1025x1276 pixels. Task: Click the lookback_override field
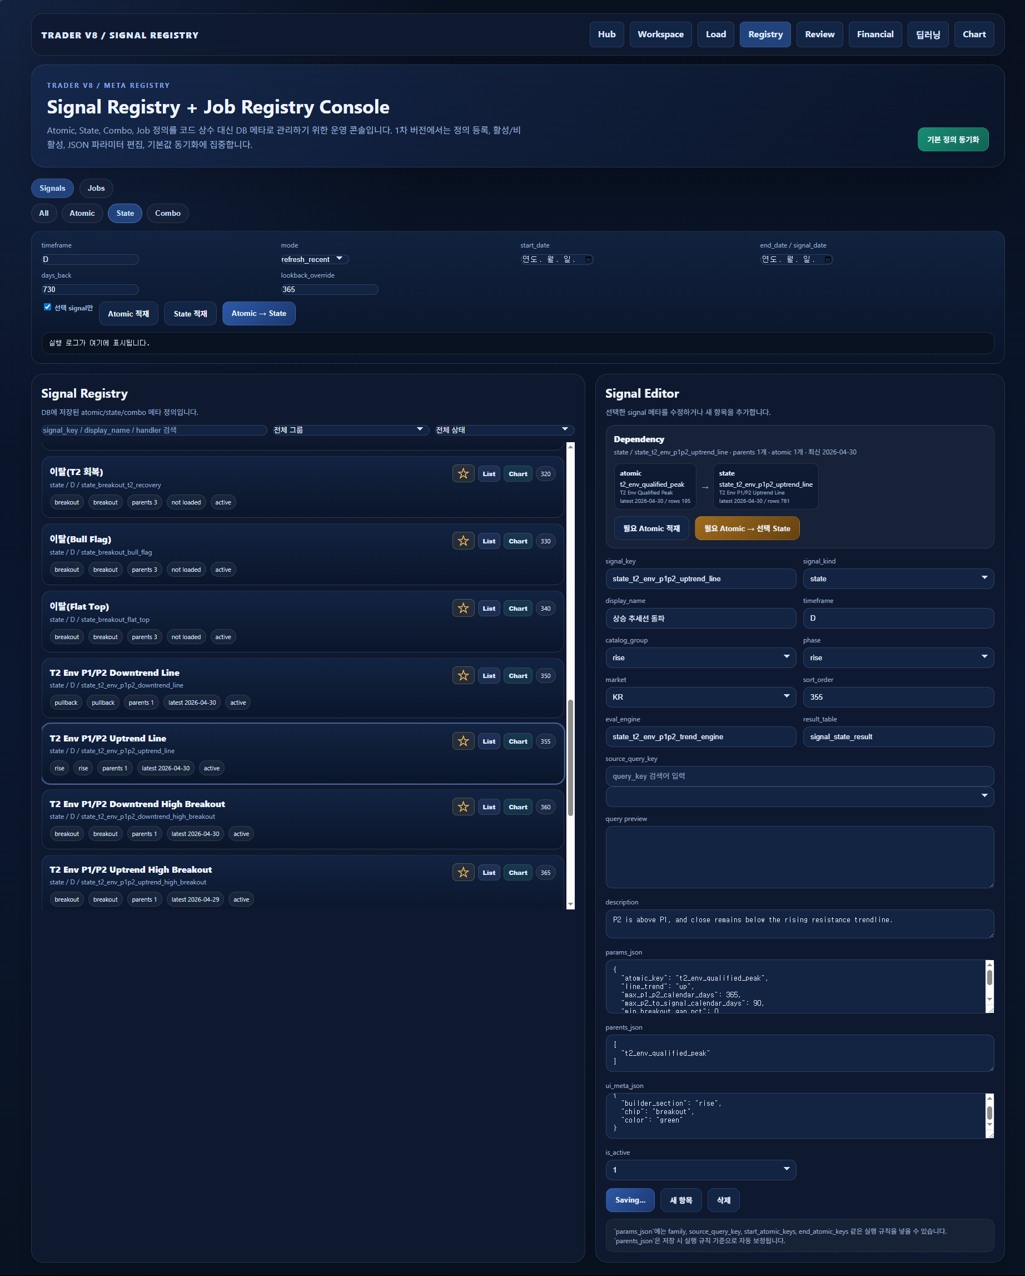330,289
